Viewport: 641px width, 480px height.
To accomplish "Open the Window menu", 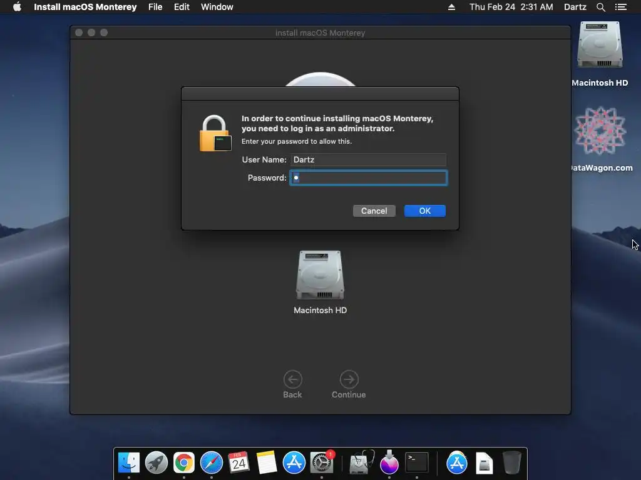I will 217,7.
